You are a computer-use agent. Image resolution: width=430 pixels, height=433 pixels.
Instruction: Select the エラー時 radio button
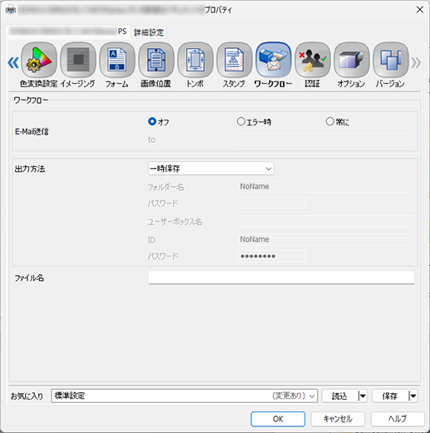pyautogui.click(x=241, y=121)
